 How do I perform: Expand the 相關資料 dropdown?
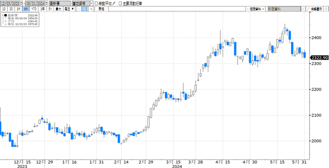point(255,9)
